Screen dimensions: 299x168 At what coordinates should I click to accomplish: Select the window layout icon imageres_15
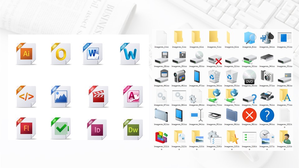tap(284, 38)
